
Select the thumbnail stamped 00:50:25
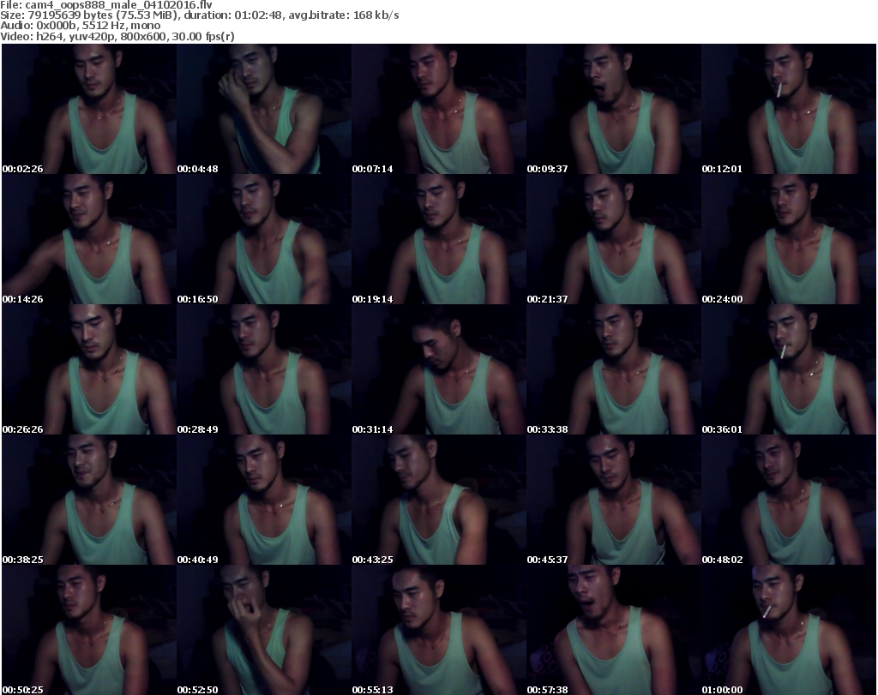pyautogui.click(x=89, y=630)
